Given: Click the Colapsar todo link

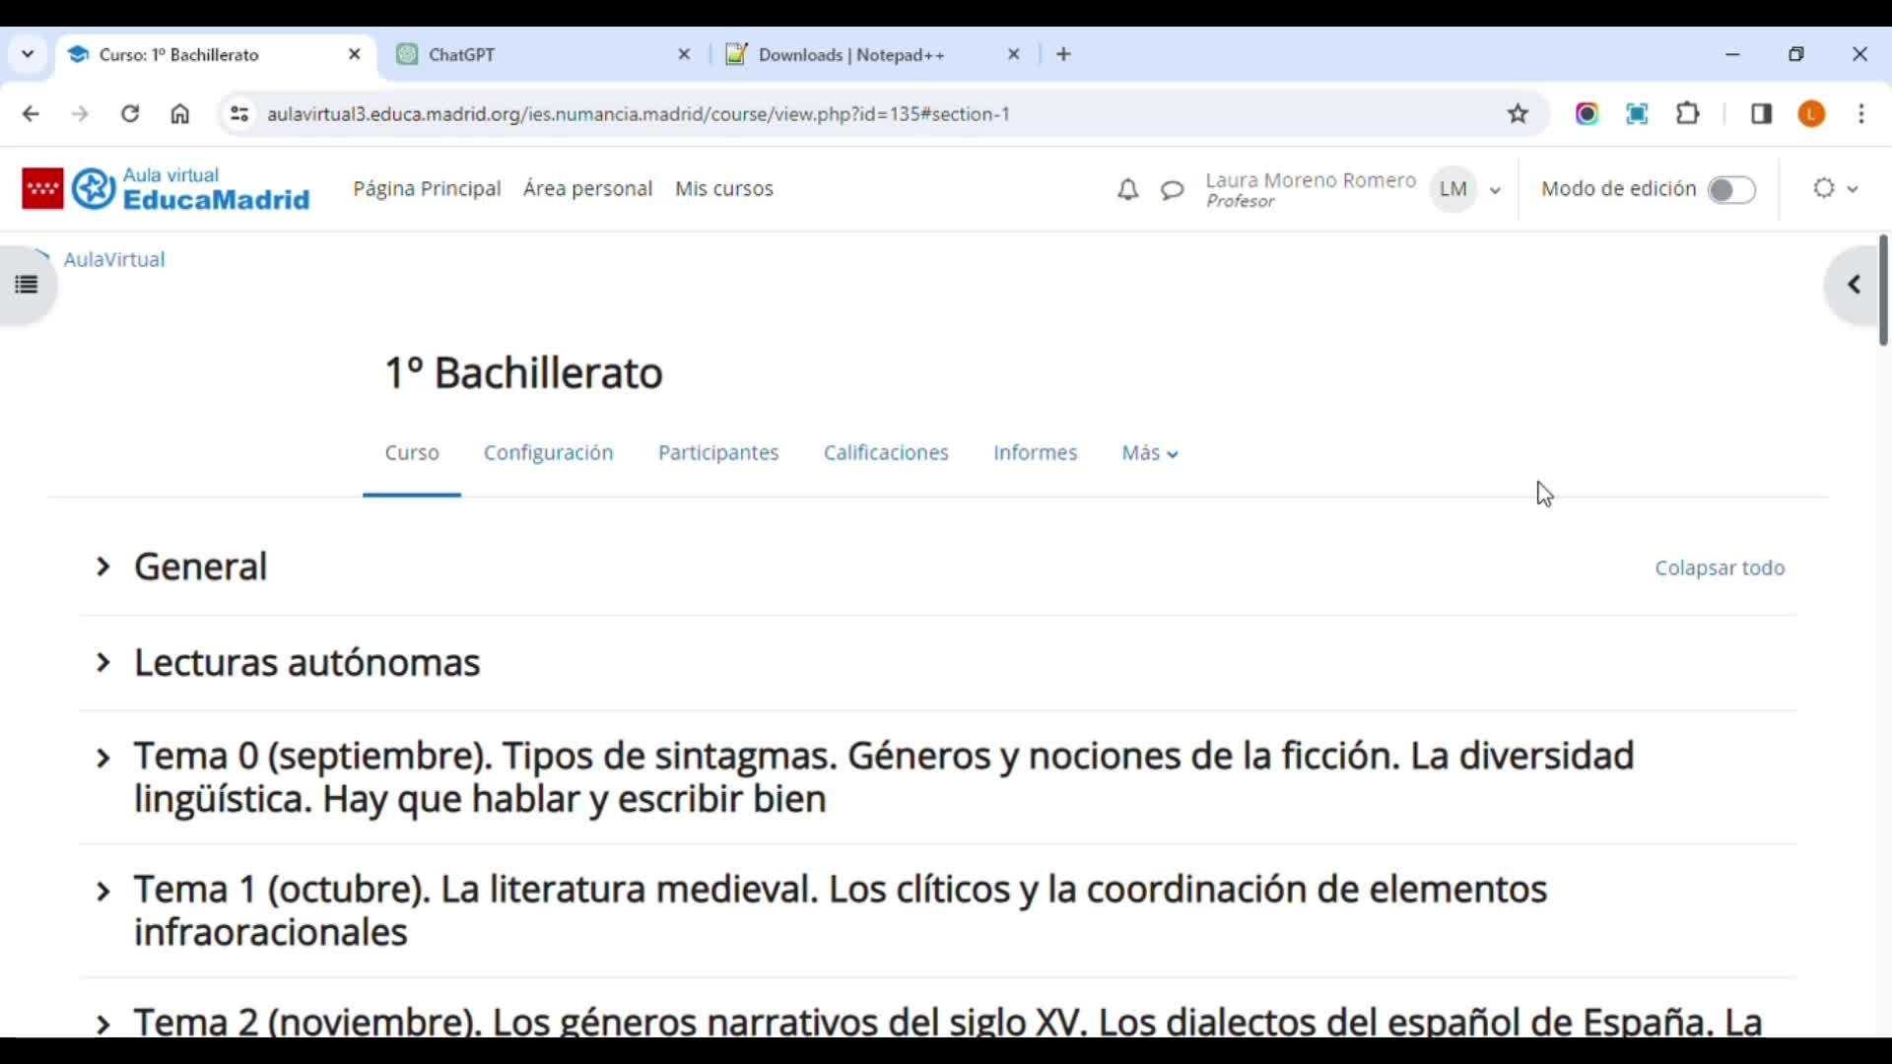Looking at the screenshot, I should point(1719,567).
